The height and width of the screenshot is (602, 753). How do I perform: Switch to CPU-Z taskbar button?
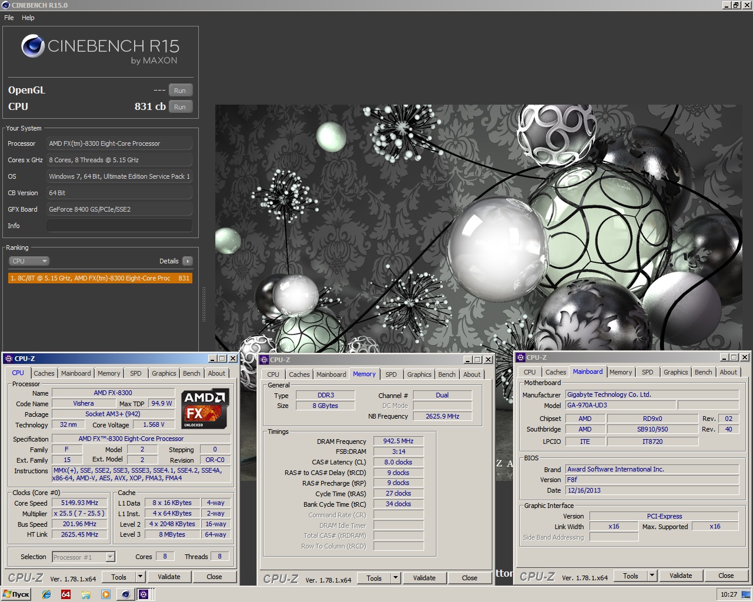click(x=144, y=594)
